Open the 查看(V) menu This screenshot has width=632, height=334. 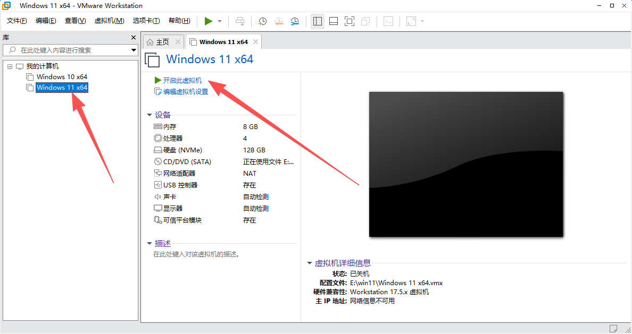(x=76, y=21)
